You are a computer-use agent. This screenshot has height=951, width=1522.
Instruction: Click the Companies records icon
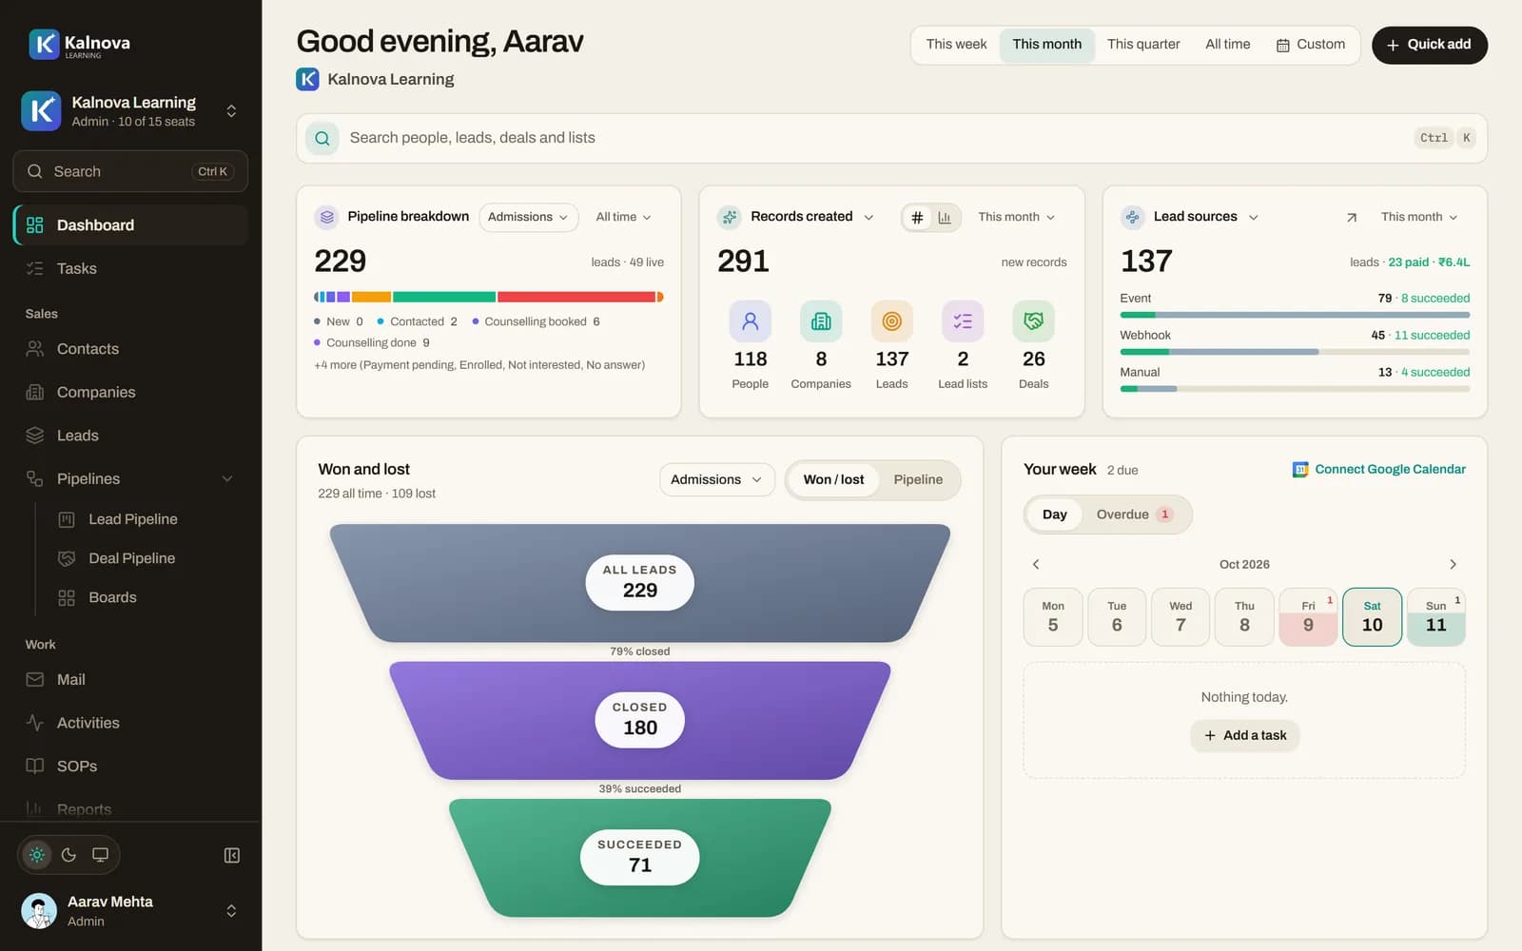(821, 321)
